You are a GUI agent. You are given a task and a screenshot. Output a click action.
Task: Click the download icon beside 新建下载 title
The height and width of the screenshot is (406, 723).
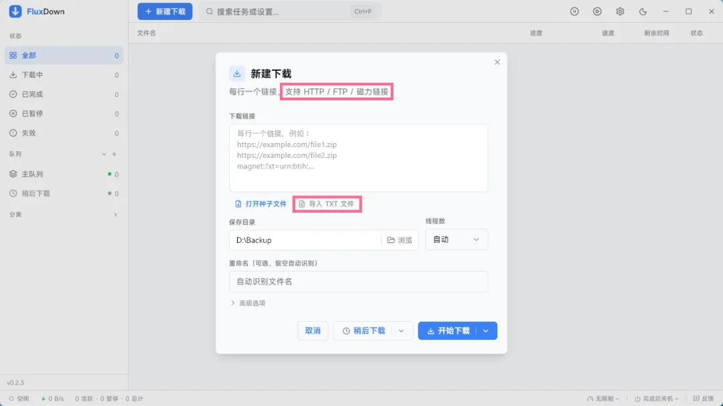tap(237, 74)
